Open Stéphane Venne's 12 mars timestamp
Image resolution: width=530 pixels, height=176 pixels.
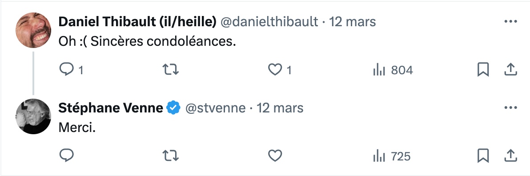280,108
